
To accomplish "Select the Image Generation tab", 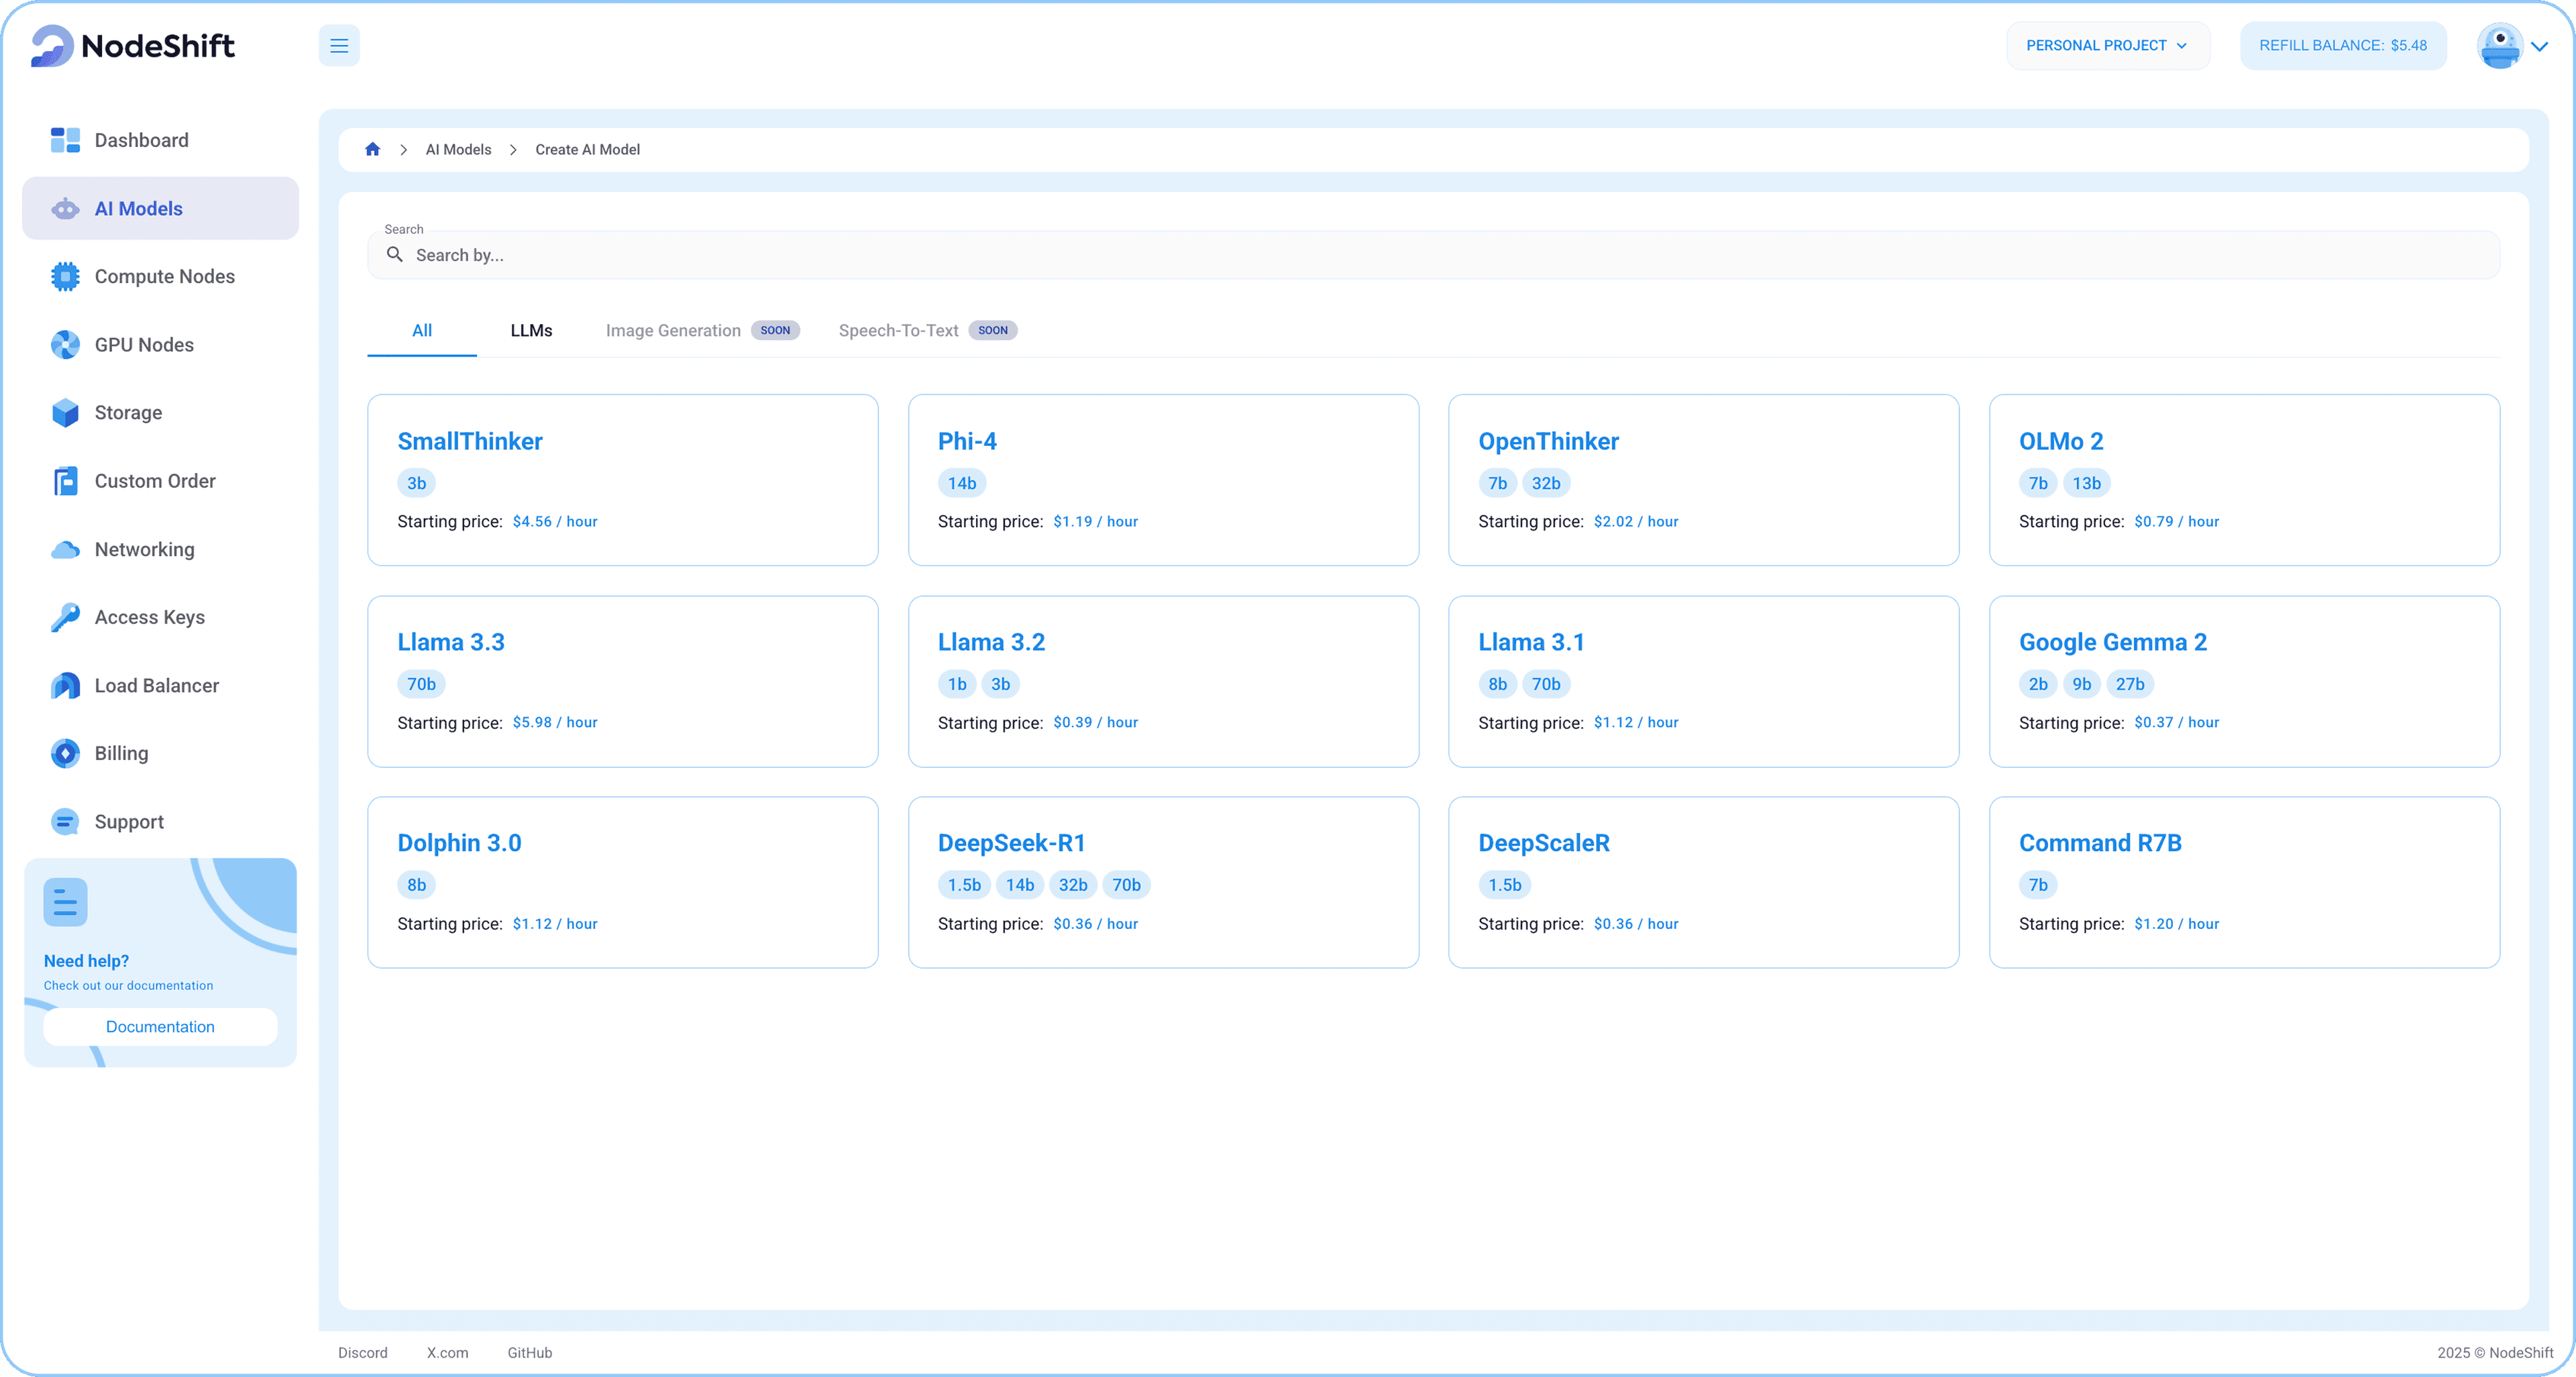I will (702, 331).
